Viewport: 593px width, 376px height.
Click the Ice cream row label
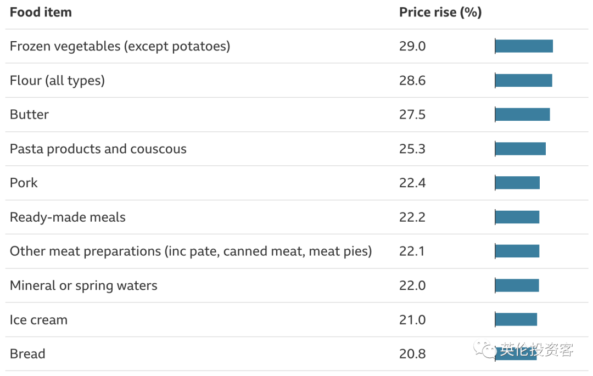tap(38, 320)
